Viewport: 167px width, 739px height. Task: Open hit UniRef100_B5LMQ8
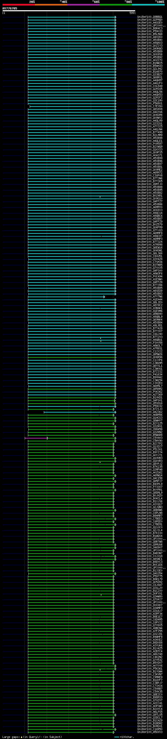pos(150,34)
